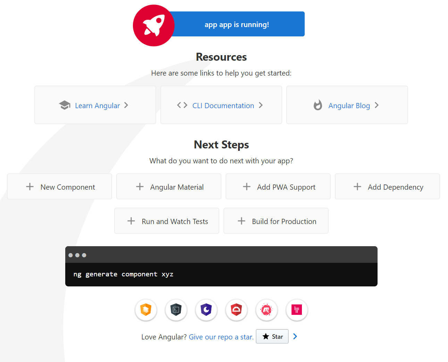Select the Run and Watch Tests card

(x=167, y=221)
